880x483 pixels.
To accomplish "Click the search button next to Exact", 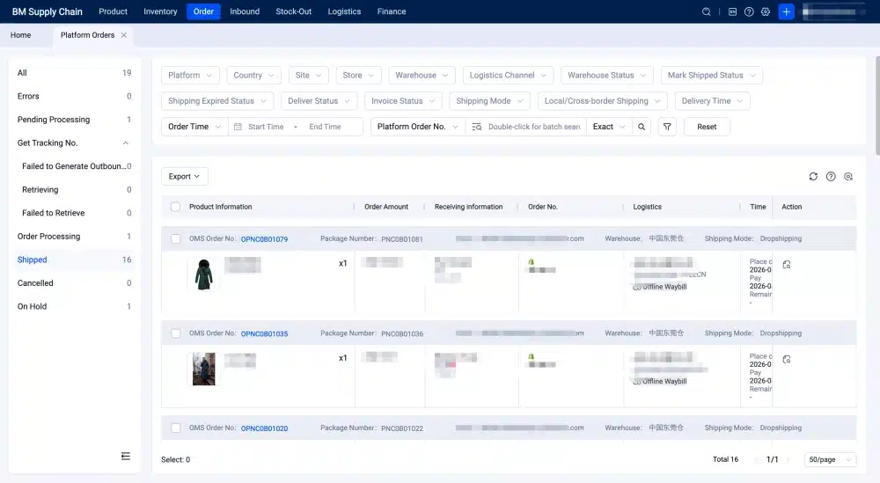I will tap(642, 127).
